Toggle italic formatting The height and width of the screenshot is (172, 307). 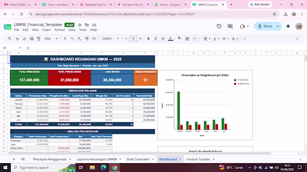(156, 39)
